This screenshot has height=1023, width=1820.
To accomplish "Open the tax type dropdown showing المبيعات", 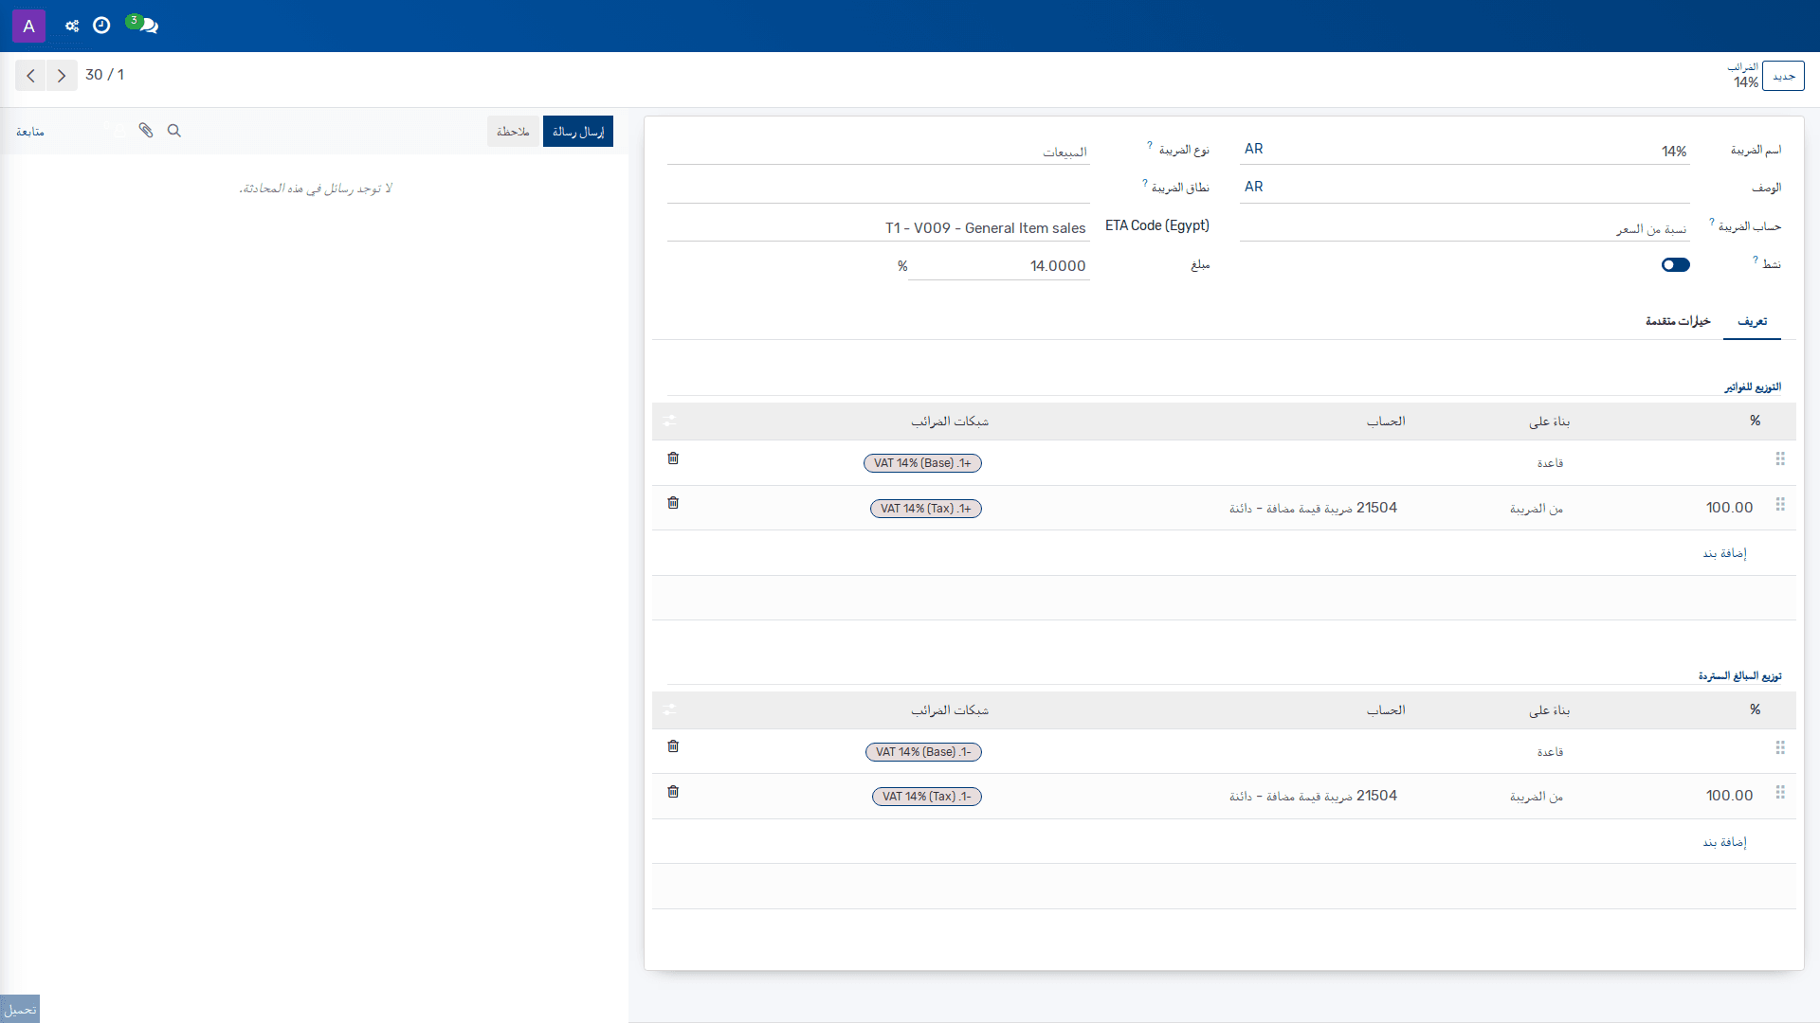I will pyautogui.click(x=878, y=152).
